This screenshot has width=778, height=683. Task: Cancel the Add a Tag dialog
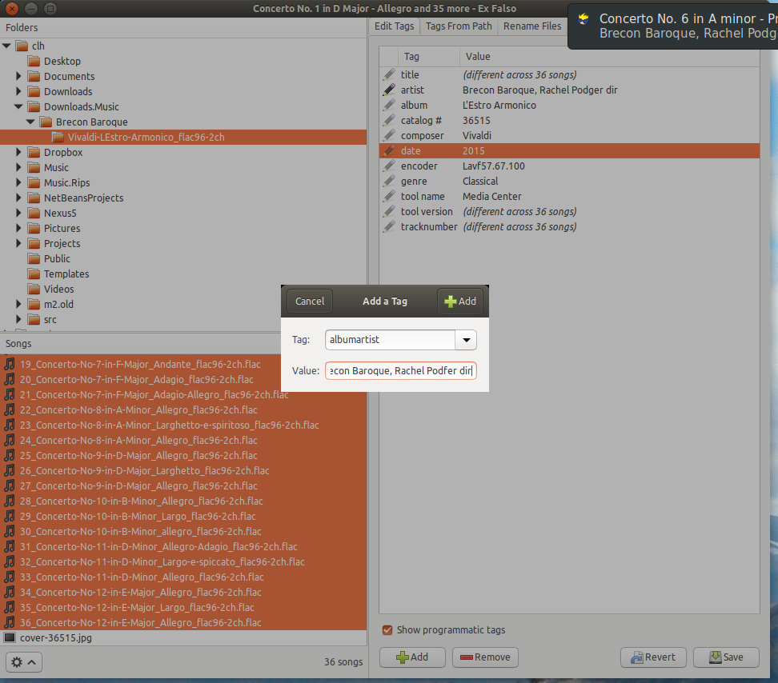point(309,302)
